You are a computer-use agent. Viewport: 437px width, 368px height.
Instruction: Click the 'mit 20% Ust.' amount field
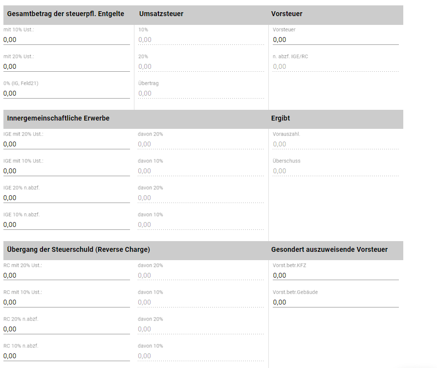pyautogui.click(x=66, y=66)
